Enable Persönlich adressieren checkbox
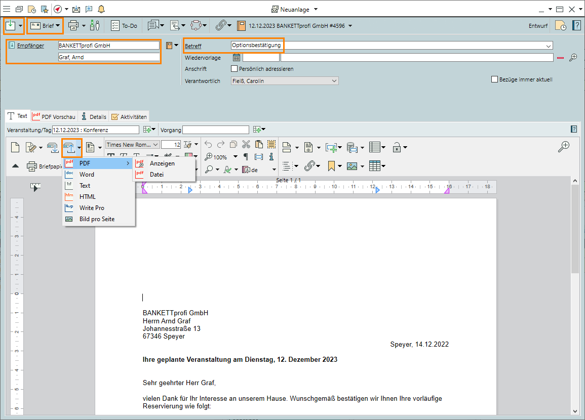Image resolution: width=585 pixels, height=420 pixels. (x=234, y=69)
